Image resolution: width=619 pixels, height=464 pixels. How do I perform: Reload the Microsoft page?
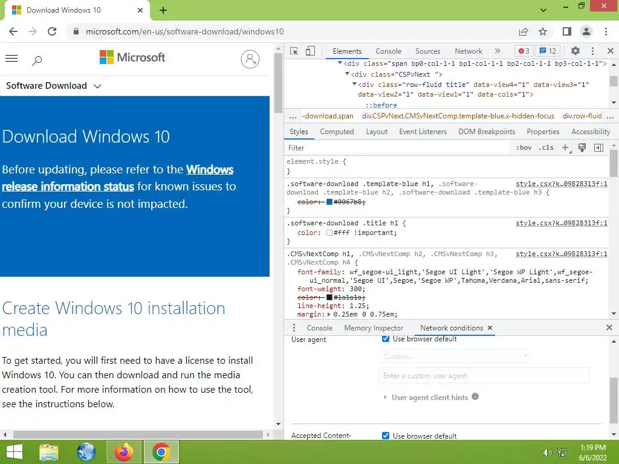point(52,31)
